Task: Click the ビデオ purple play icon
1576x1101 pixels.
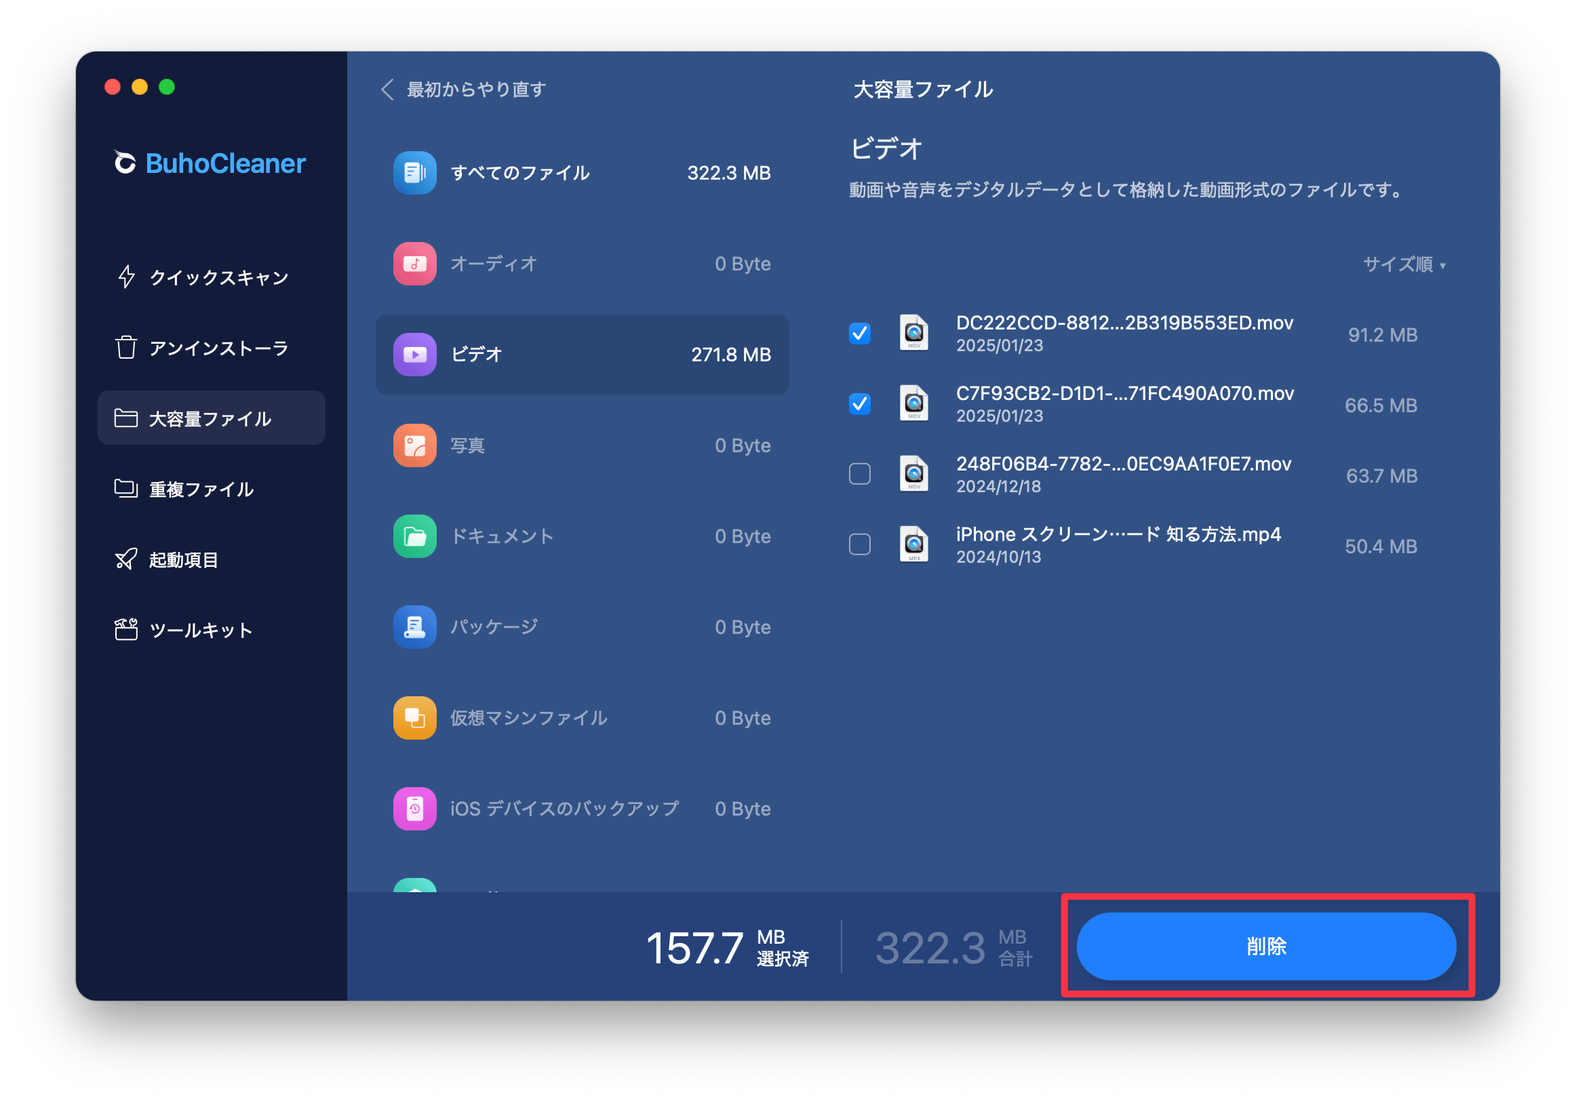Action: (x=414, y=354)
